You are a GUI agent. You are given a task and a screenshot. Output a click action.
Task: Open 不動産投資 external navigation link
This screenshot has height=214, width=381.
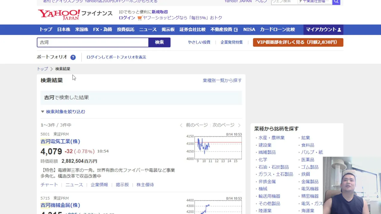pos(224,29)
